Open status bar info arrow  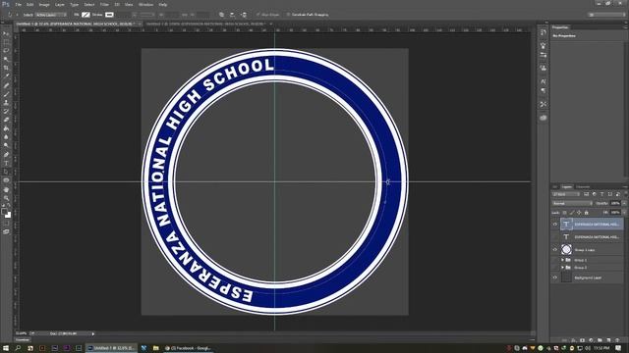[93, 333]
